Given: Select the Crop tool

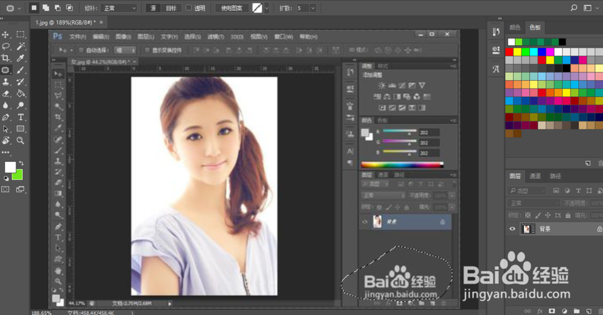Looking at the screenshot, I should (x=5, y=58).
